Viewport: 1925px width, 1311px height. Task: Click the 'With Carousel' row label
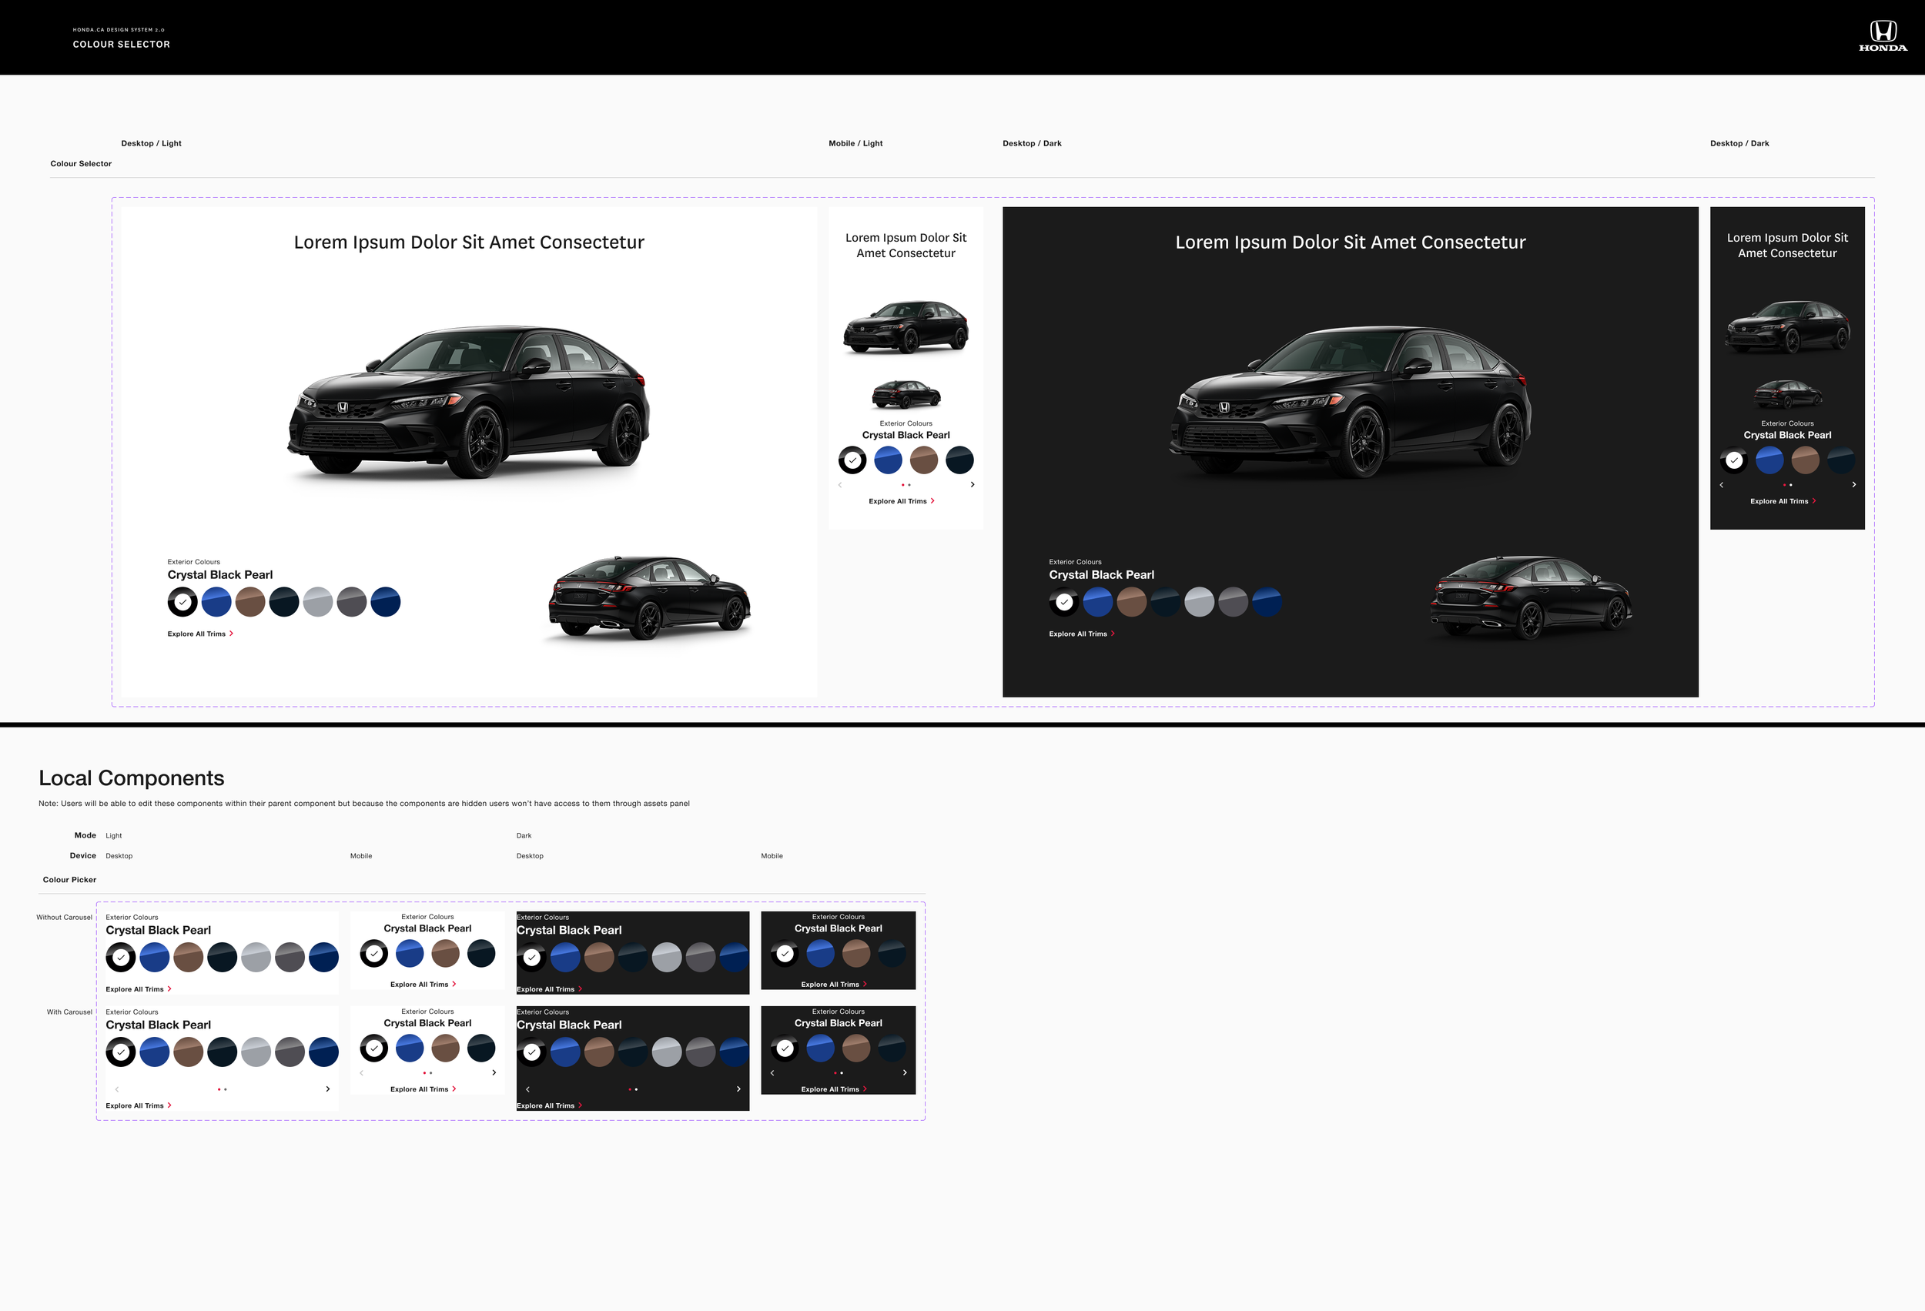coord(69,1012)
